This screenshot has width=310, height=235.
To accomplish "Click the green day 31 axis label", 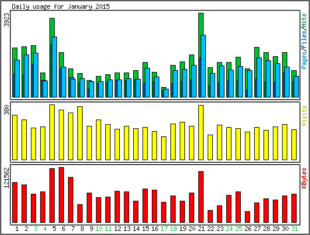I will coord(294,229).
